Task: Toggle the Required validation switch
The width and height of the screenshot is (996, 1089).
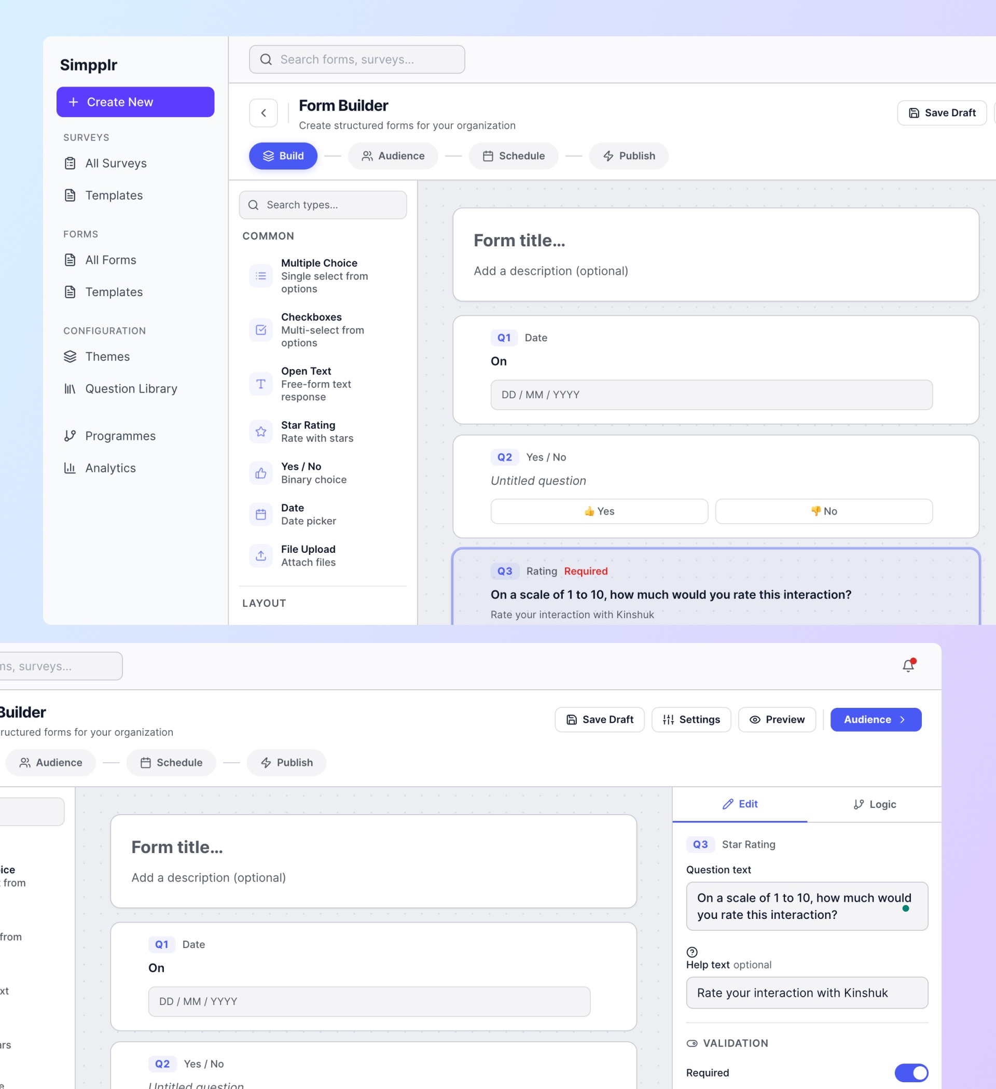Action: point(910,1072)
